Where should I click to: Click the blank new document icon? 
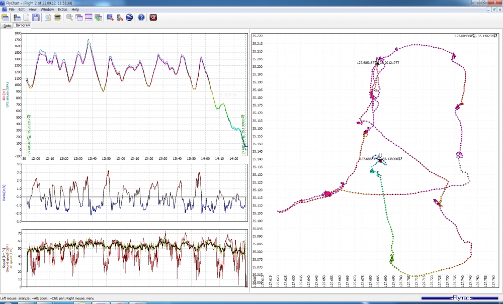[x=26, y=17]
